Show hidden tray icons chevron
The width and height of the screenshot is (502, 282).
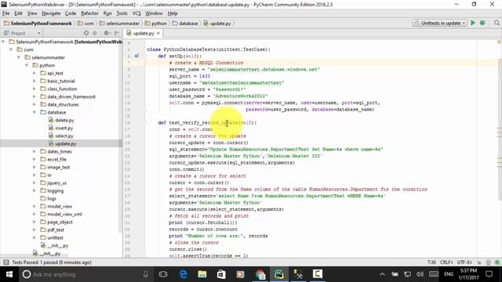382,274
